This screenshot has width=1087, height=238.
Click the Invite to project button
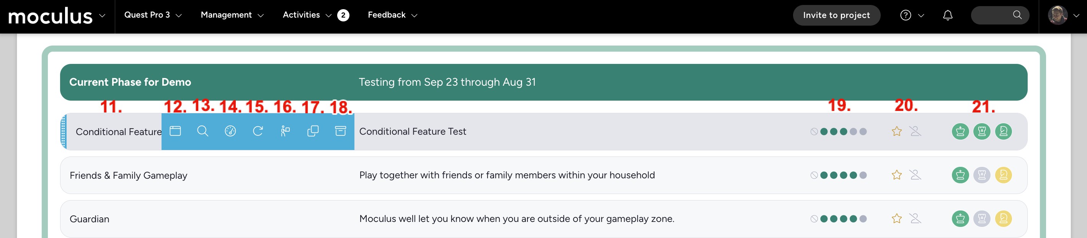coord(836,15)
